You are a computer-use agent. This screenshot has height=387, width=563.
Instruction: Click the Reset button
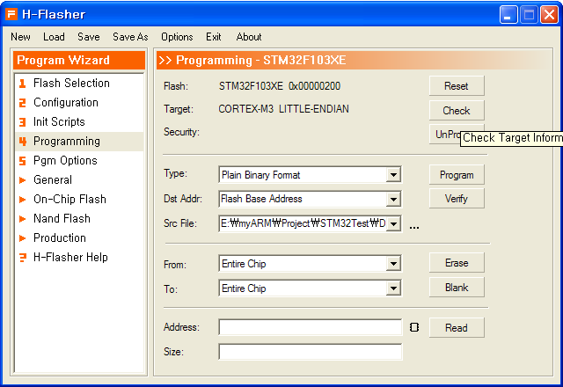tap(457, 86)
